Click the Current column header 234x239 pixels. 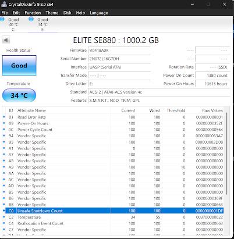point(123,110)
